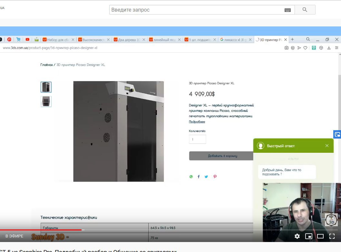341x252 pixels.
Task: Open the on-screen keyboard icon in search box
Action: pyautogui.click(x=287, y=10)
